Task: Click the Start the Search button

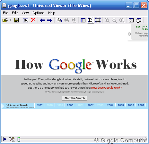Action: 74,98
